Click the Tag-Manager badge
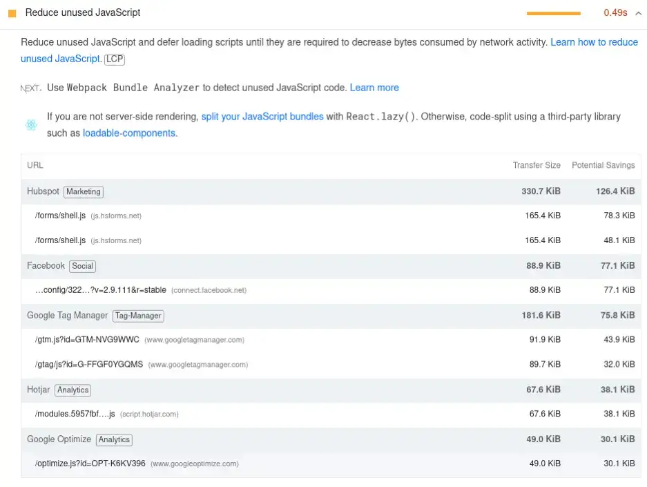 pyautogui.click(x=137, y=316)
